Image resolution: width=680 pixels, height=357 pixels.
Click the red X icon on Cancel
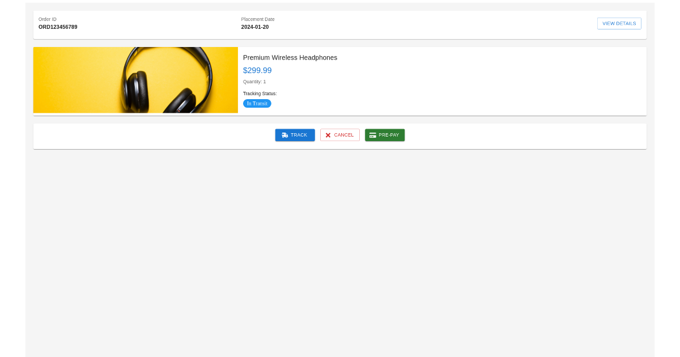coord(328,135)
